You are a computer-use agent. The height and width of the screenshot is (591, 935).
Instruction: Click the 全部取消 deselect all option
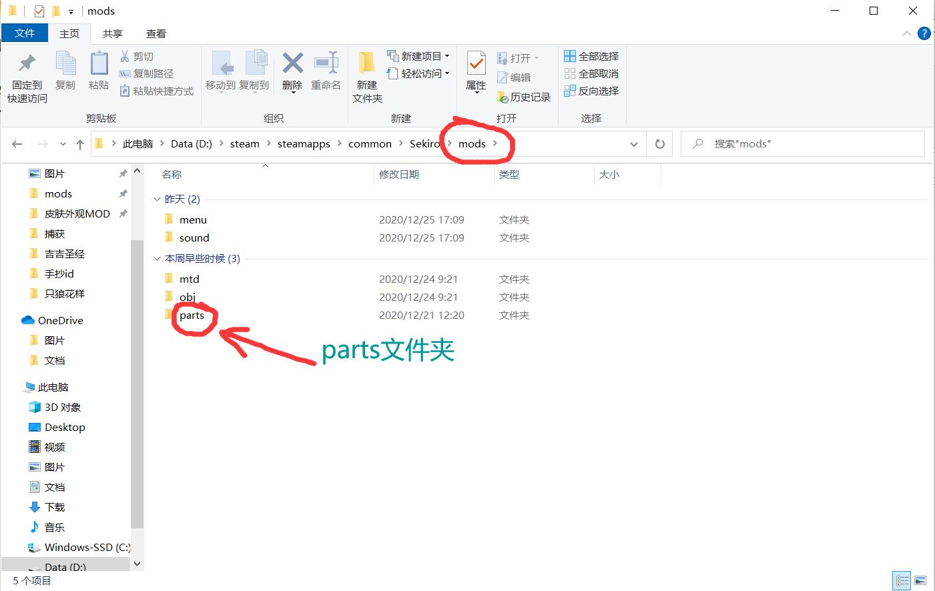591,73
